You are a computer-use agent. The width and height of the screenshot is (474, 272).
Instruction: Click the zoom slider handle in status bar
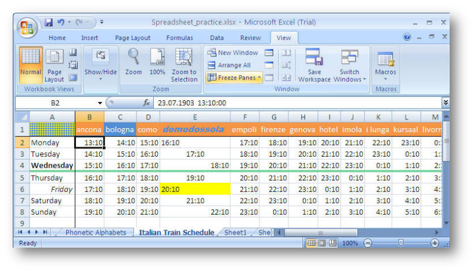pyautogui.click(x=400, y=244)
